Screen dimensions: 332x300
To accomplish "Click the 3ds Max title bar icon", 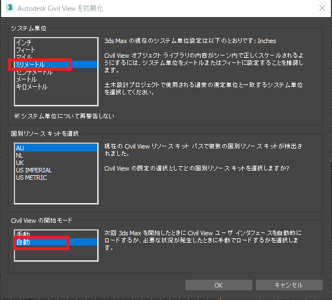I will coord(10,8).
